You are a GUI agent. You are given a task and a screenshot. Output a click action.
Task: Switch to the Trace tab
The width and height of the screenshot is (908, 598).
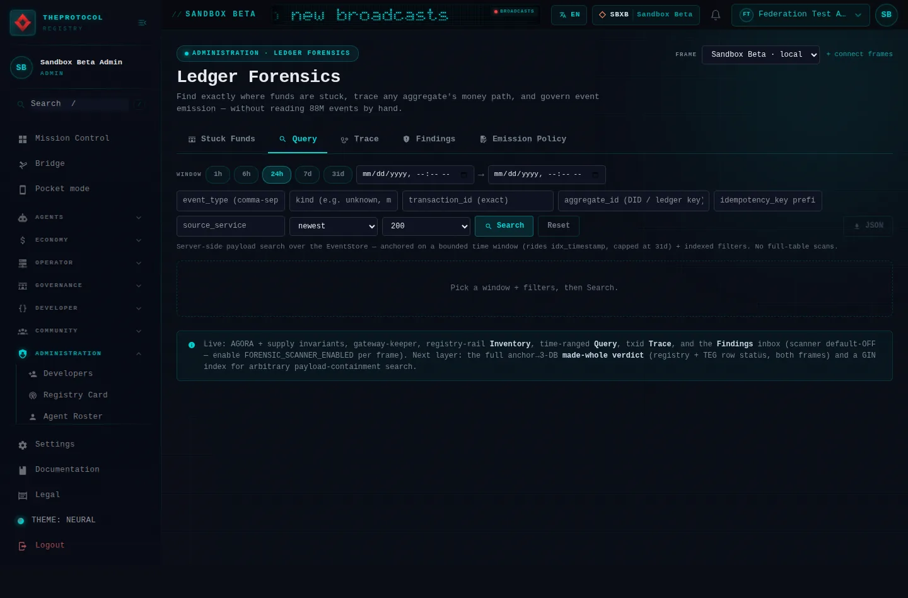click(x=359, y=139)
